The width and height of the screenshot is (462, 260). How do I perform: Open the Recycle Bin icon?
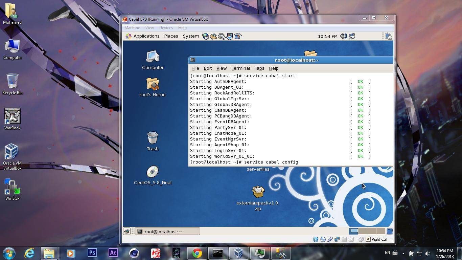(13, 84)
